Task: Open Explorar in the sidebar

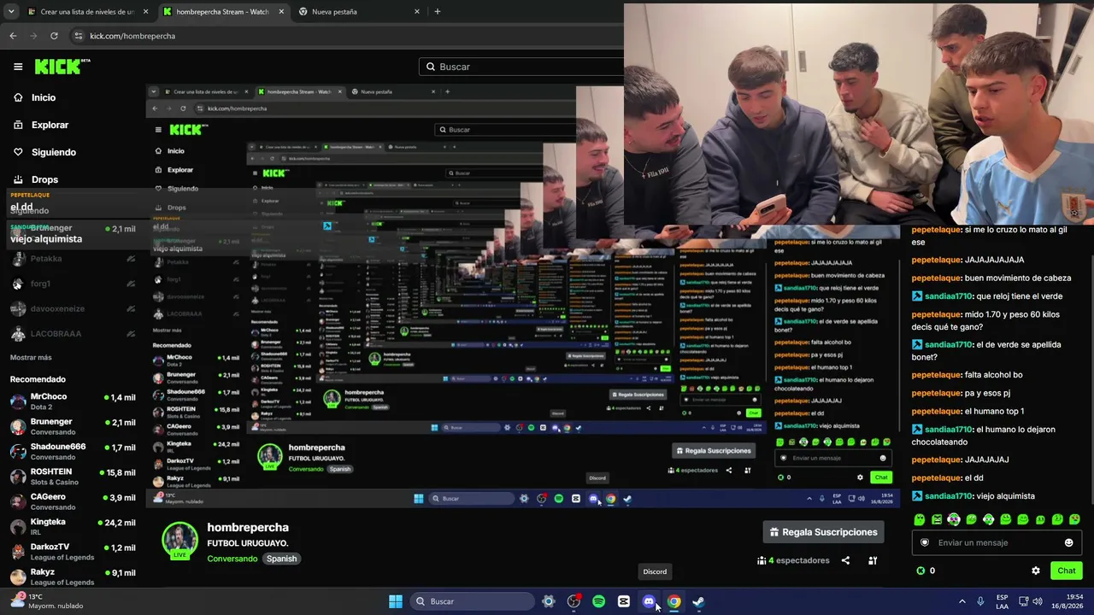Action: tap(41, 125)
